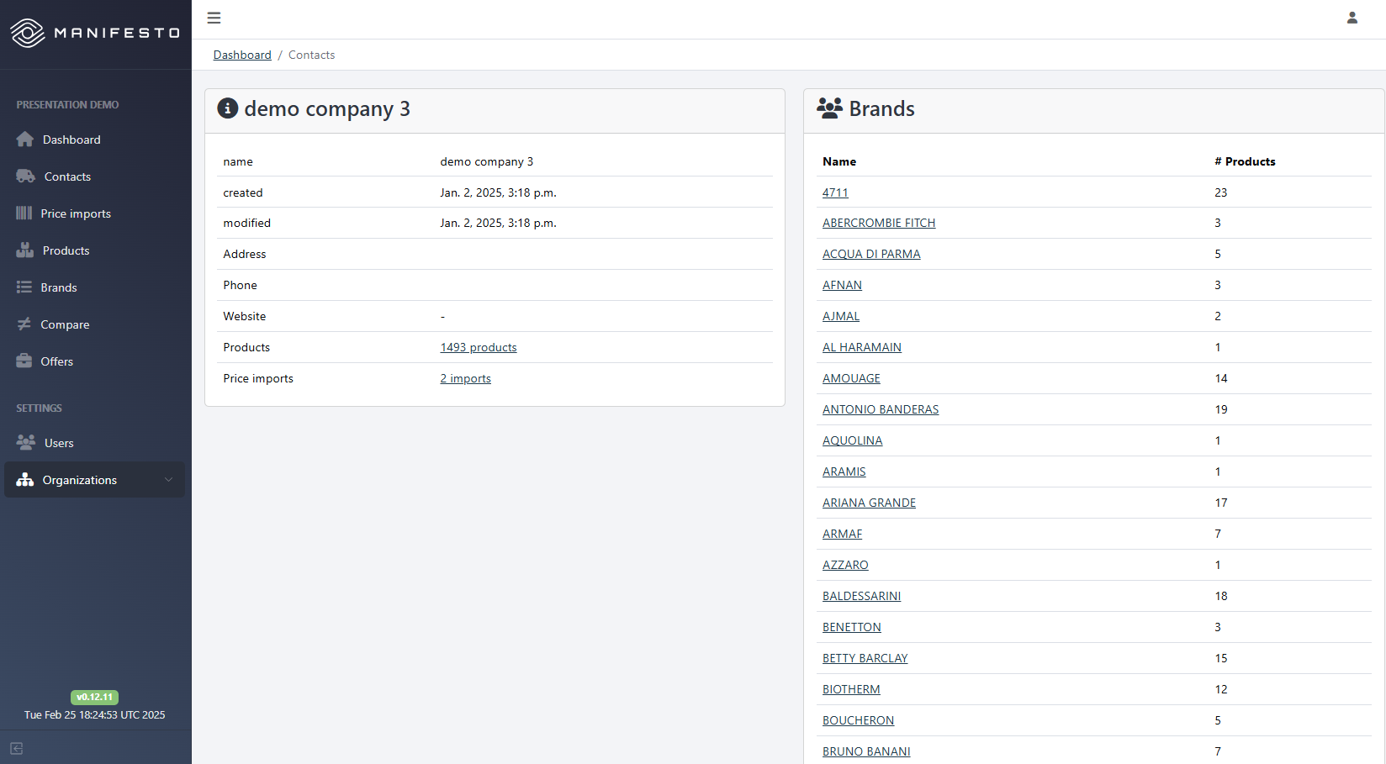Collapse sidebar with bottom arrow icon

[x=17, y=748]
